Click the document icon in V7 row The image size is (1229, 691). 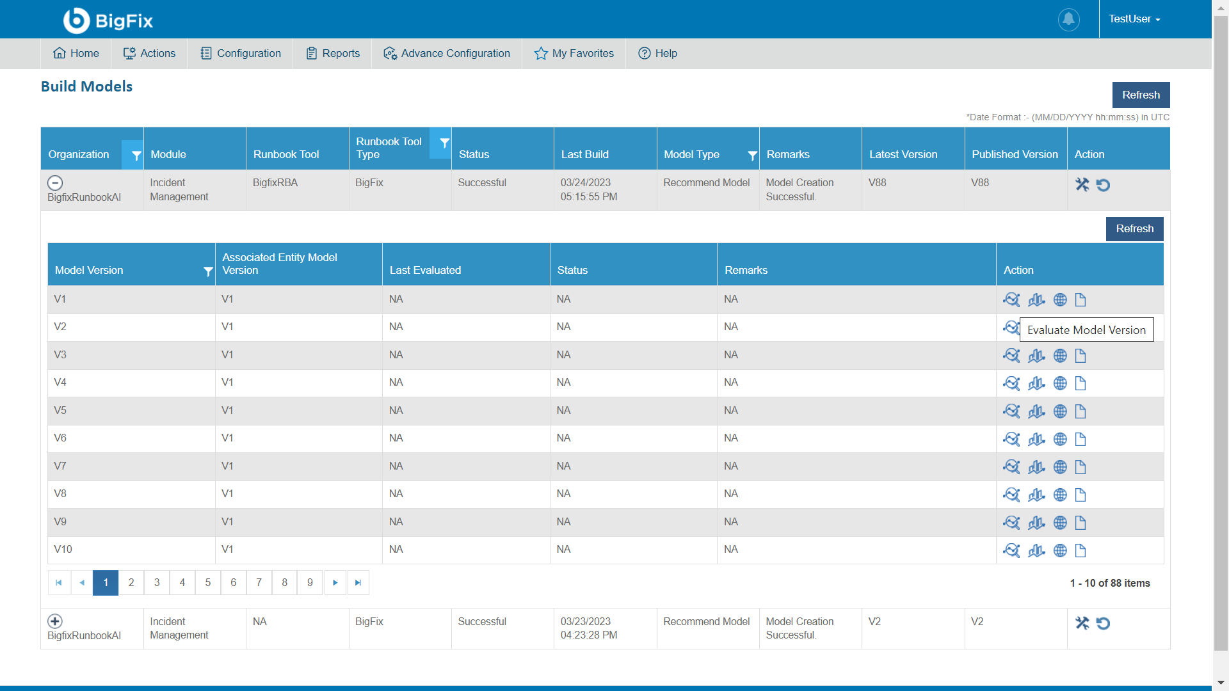(x=1080, y=467)
